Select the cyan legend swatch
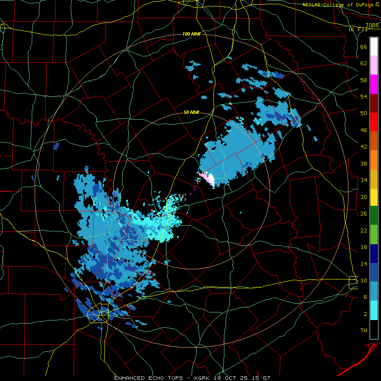 pyautogui.click(x=374, y=310)
